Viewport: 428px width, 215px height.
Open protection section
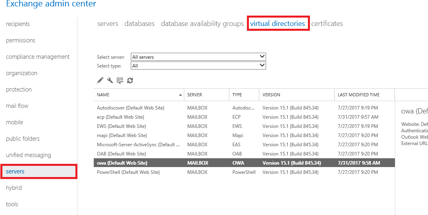pyautogui.click(x=19, y=90)
